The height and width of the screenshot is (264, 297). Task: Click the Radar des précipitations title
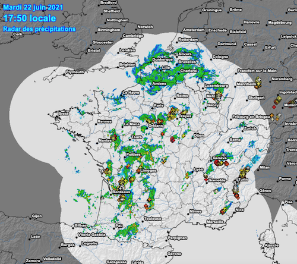39,29
